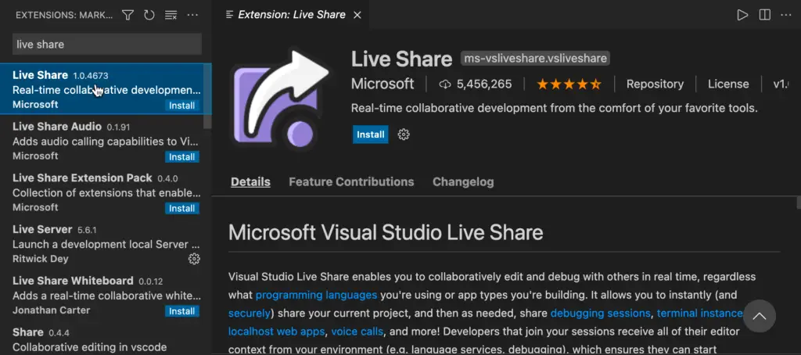Select Live Share Extension Pack list entry
This screenshot has width=801, height=355.
coord(106,192)
